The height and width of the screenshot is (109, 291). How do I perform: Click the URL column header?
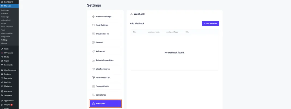(187, 32)
